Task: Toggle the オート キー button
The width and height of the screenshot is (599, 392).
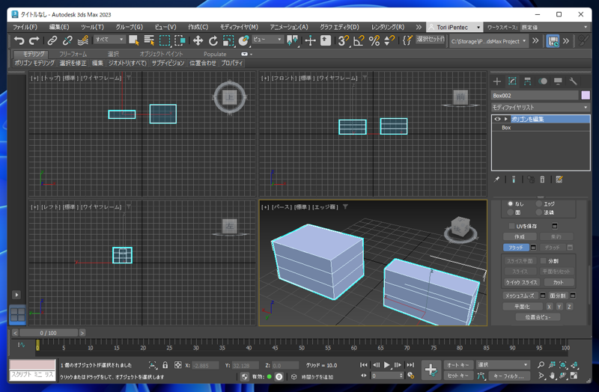Action: coord(459,365)
